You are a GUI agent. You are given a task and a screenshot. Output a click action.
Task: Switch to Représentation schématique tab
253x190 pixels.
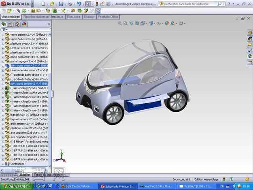[43, 17]
